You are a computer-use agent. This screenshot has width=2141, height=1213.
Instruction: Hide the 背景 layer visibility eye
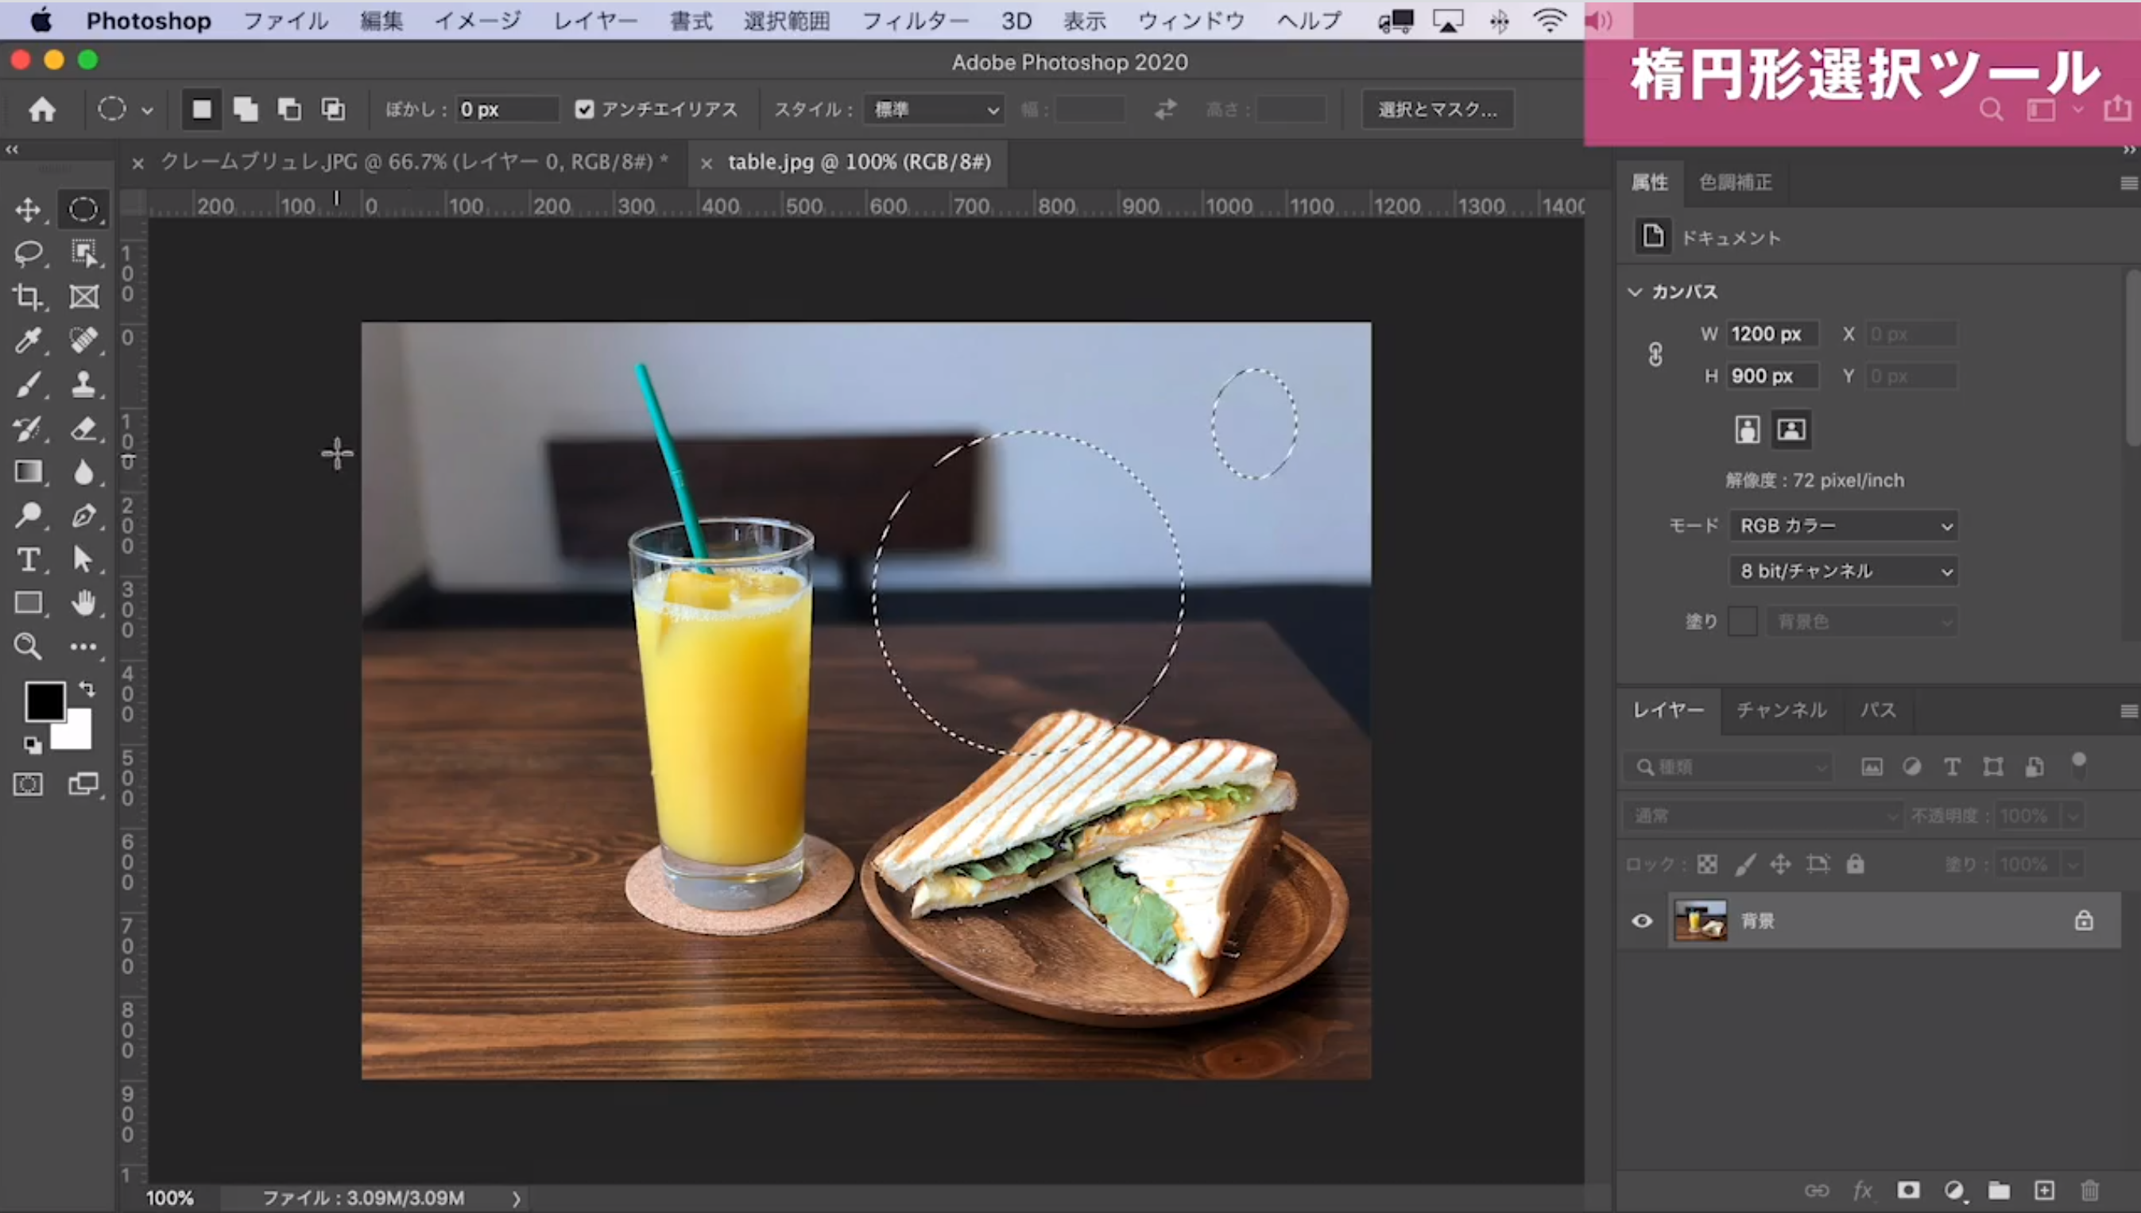pos(1642,921)
